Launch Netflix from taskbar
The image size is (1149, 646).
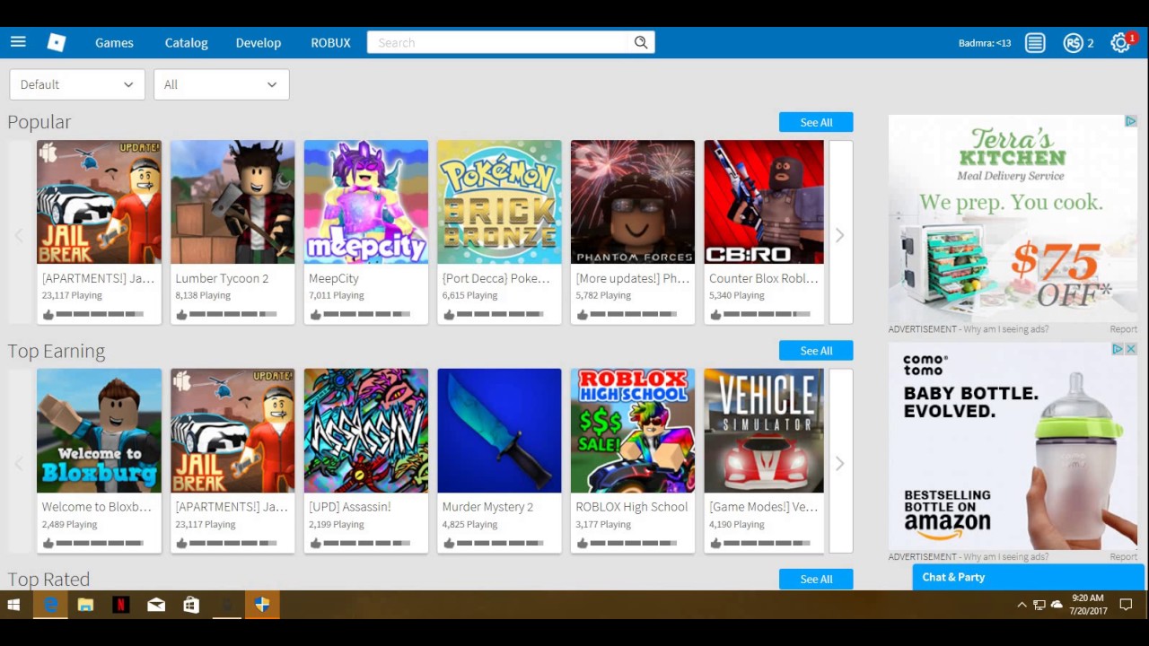120,606
